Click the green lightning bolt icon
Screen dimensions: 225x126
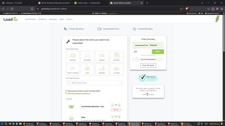point(217,19)
